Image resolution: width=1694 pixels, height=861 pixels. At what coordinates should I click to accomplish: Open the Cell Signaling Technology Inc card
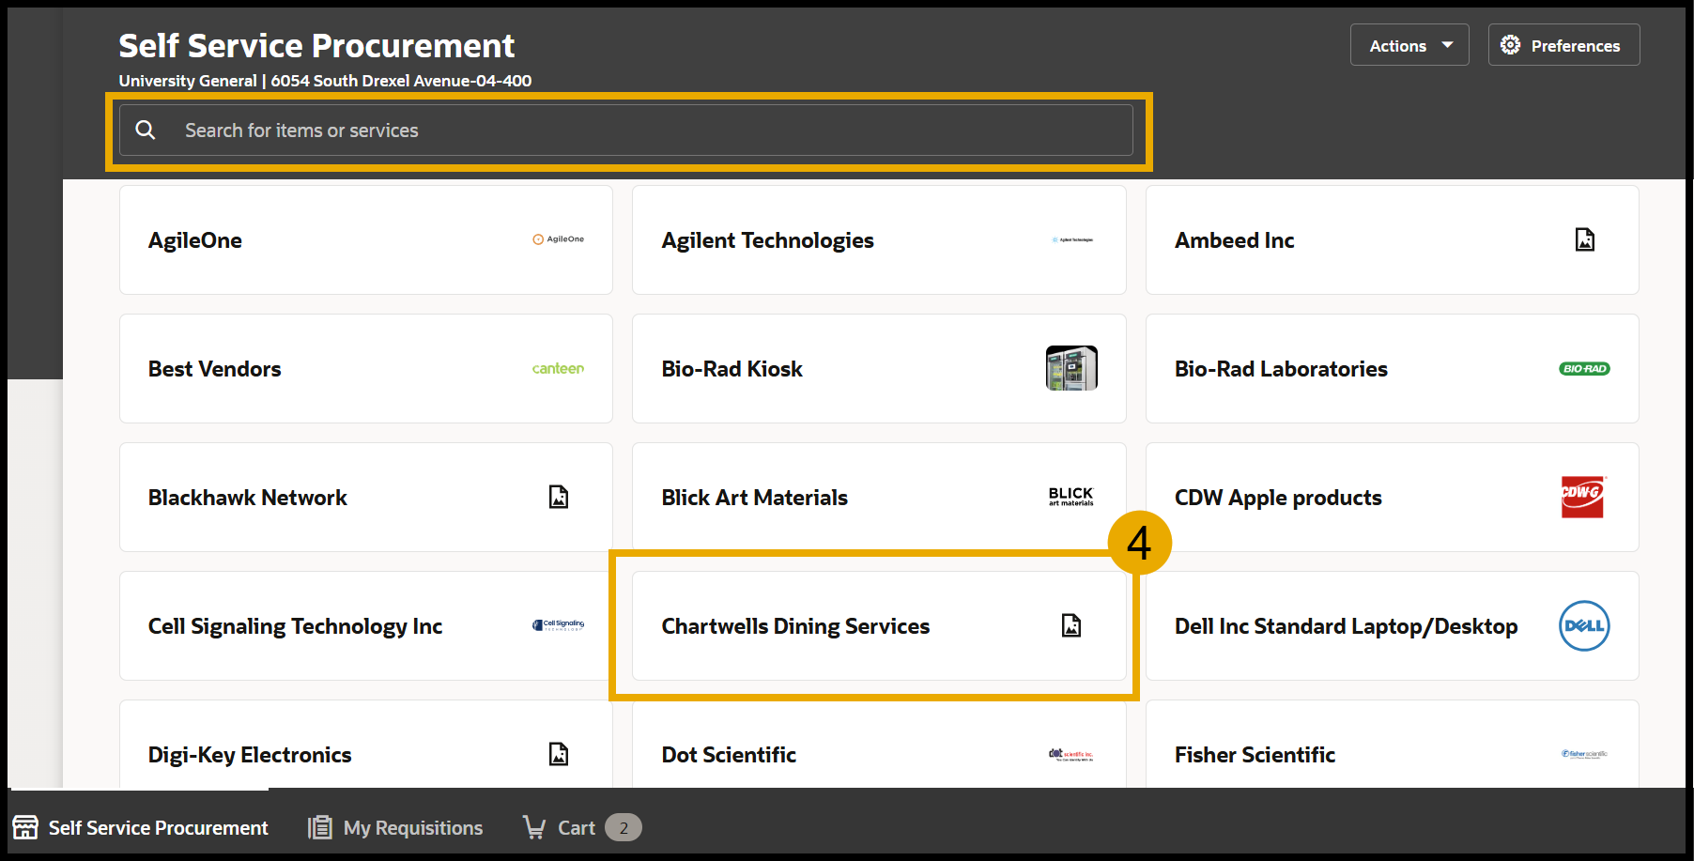click(366, 625)
